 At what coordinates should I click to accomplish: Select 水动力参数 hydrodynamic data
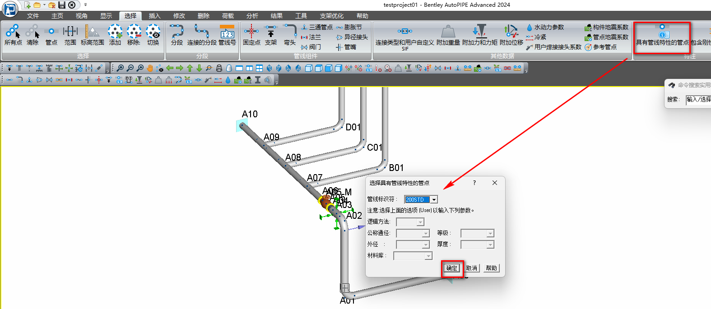click(x=545, y=27)
